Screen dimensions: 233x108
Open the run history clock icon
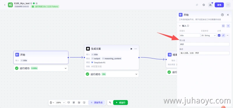tap(204, 5)
